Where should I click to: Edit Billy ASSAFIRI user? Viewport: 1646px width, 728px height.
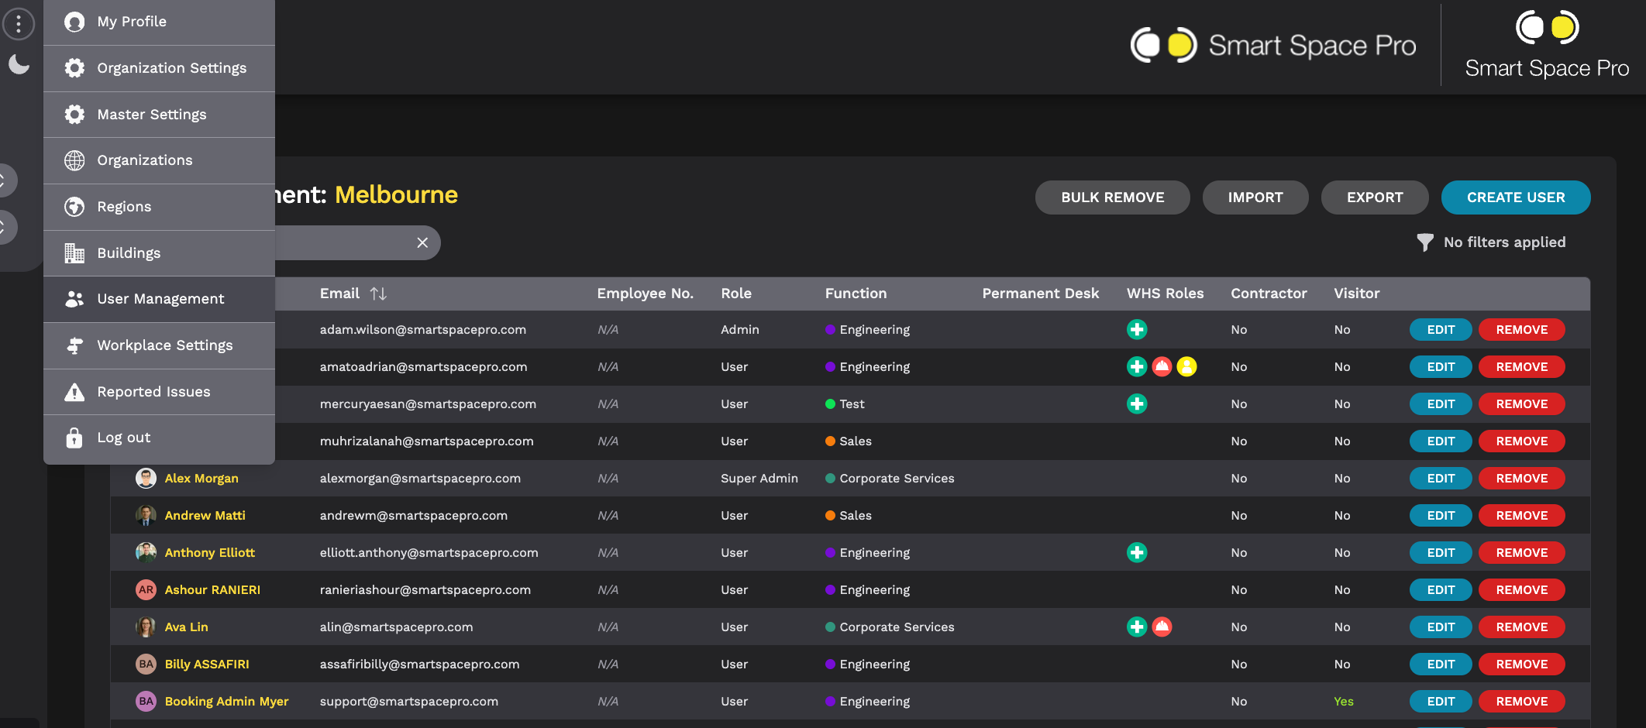click(1441, 664)
